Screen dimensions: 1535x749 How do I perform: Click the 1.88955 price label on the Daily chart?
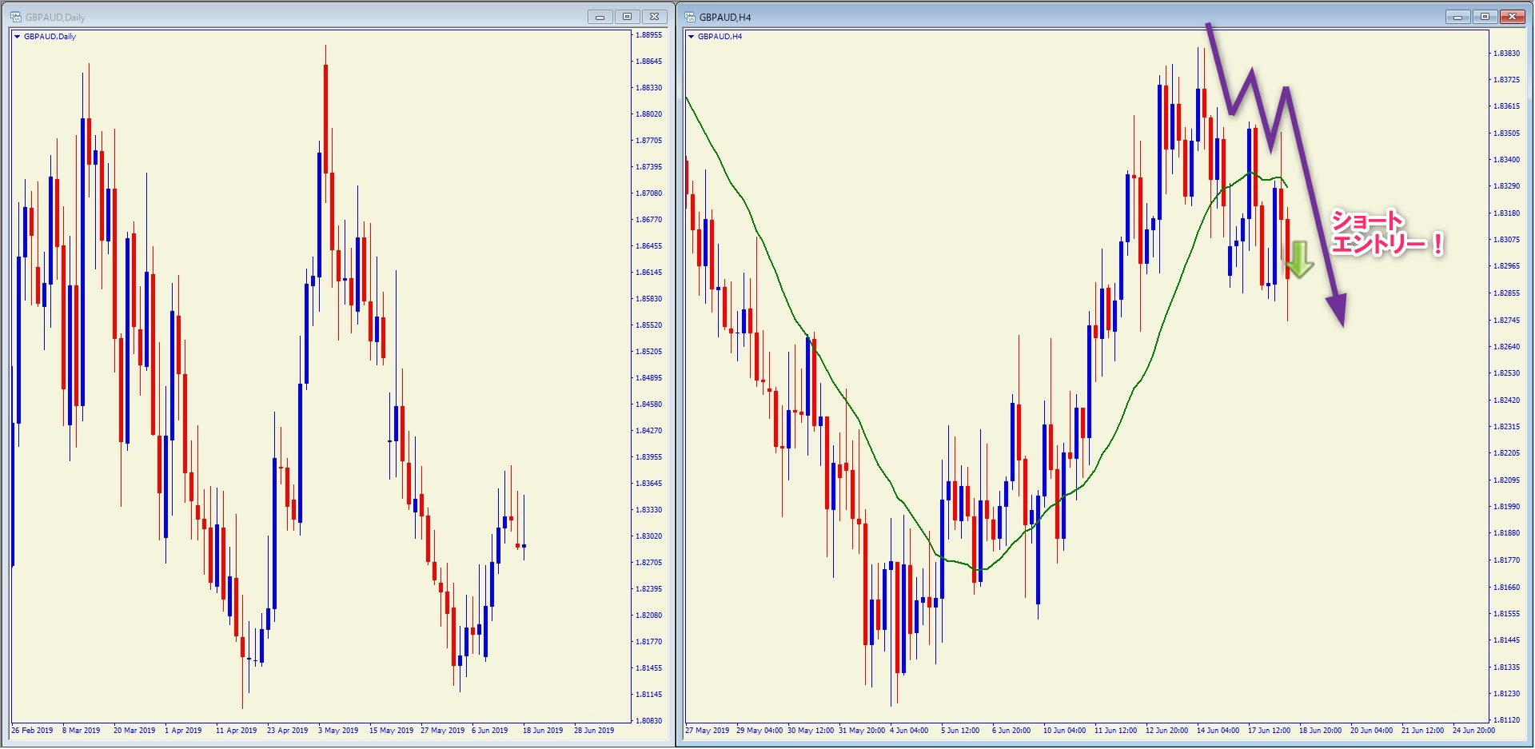coord(649,35)
